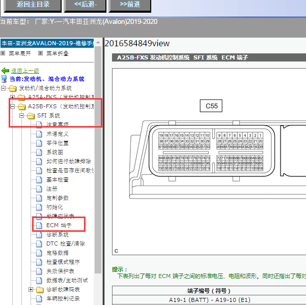Collapse the 发动机/混合动力系统 root node
This screenshot has width=306, height=305.
3,88
